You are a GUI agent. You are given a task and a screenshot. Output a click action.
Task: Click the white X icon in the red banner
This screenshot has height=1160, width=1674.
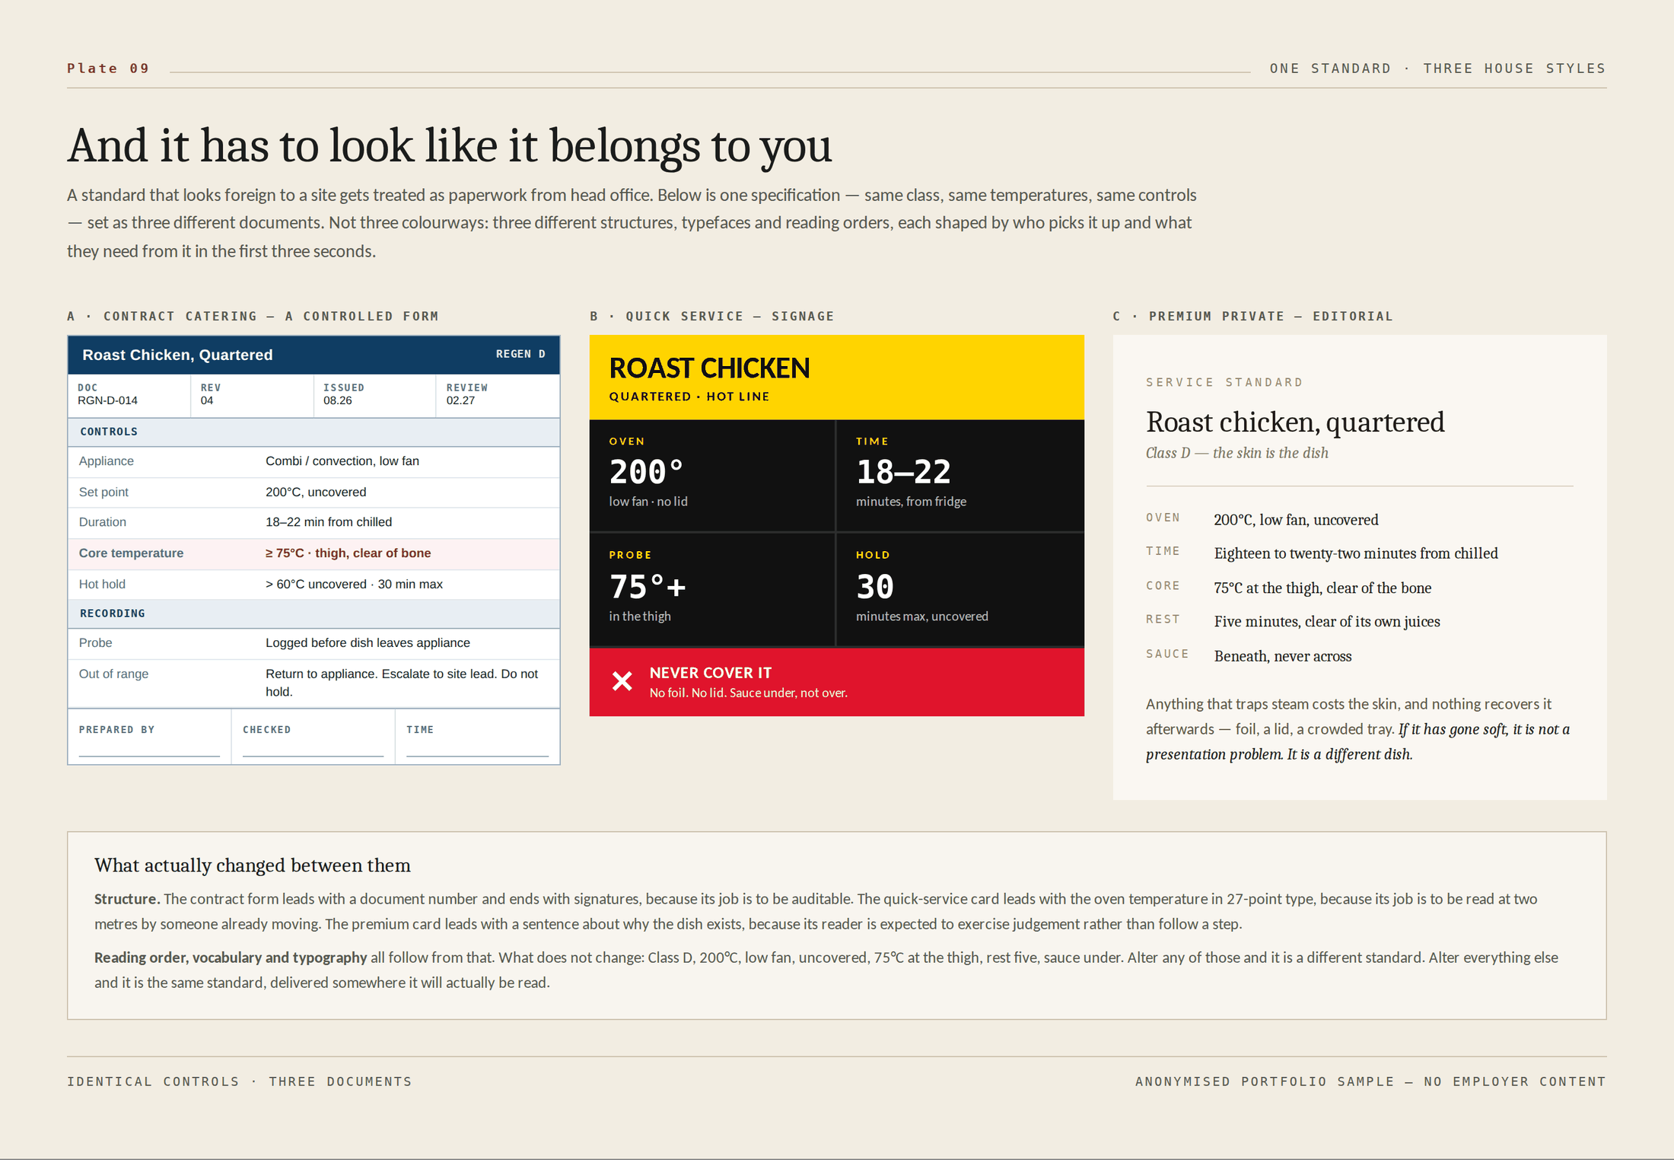pyautogui.click(x=622, y=681)
